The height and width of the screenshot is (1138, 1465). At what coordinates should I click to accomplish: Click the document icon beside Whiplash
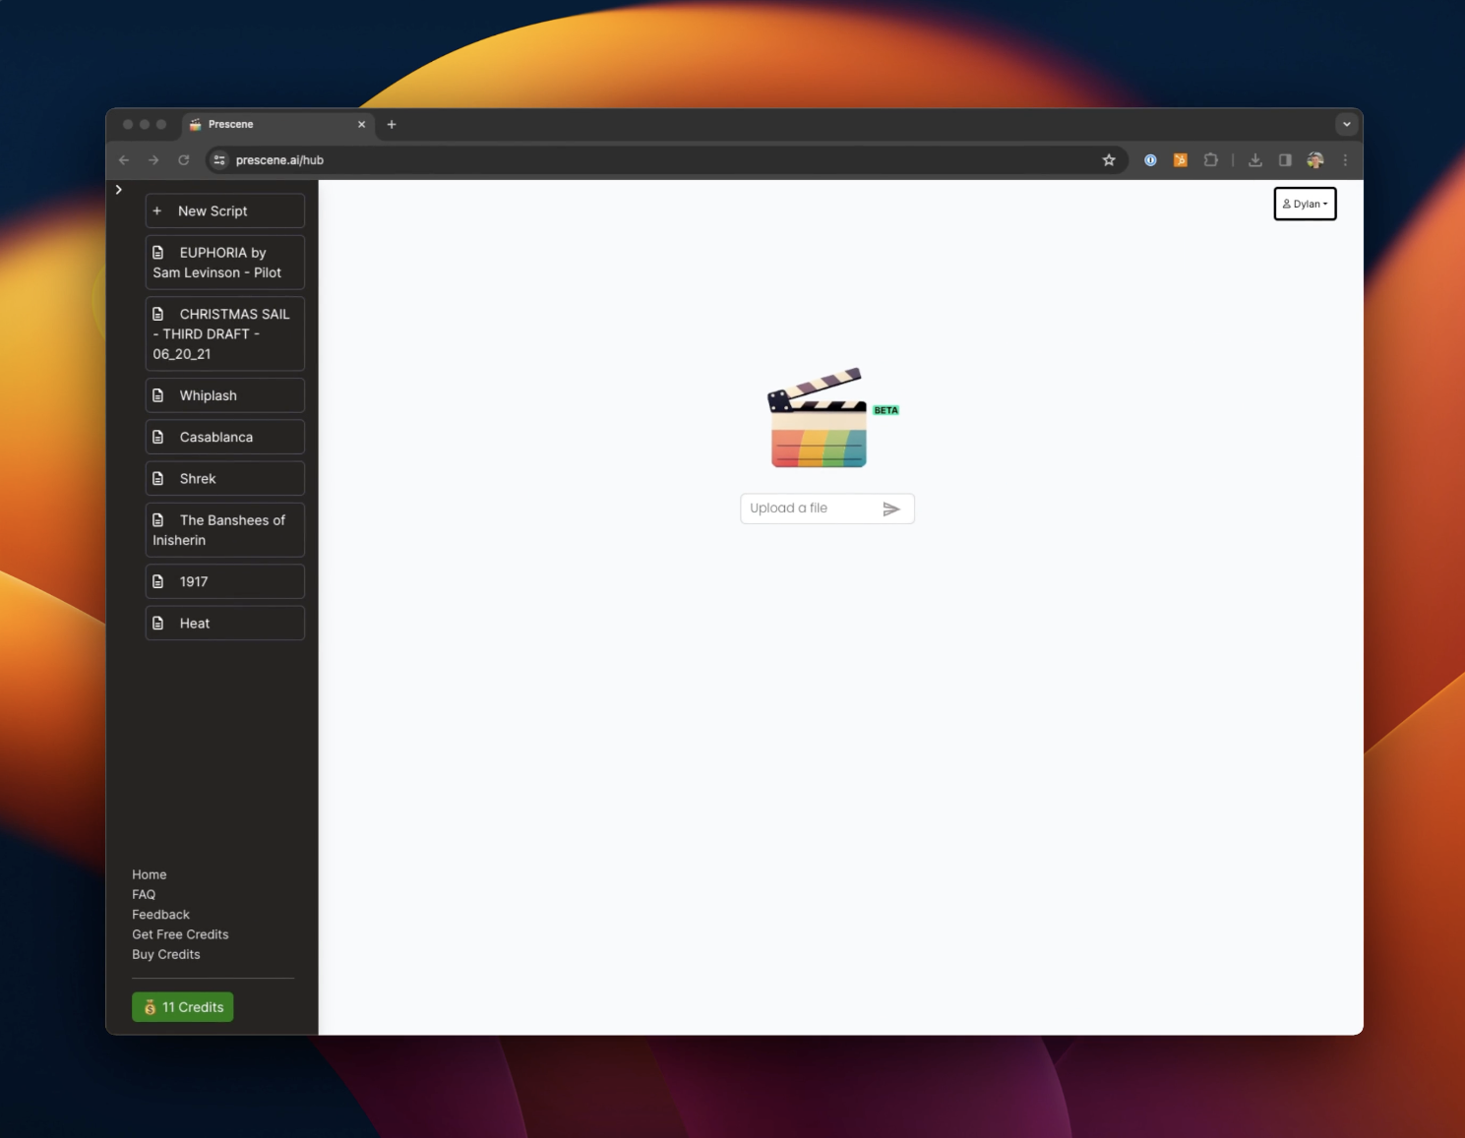click(157, 395)
